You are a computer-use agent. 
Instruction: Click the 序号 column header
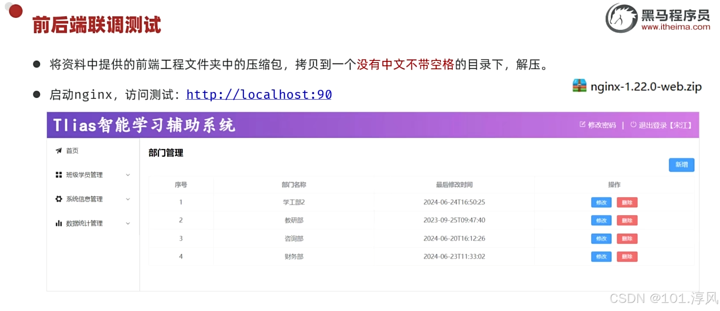181,185
